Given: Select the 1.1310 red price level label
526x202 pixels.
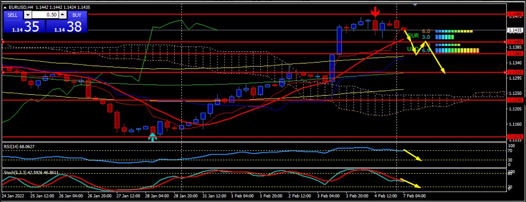Looking at the screenshot, I should coord(515,72).
